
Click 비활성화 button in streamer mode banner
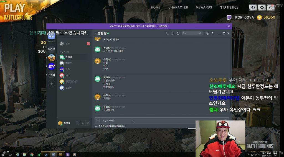click(163, 26)
